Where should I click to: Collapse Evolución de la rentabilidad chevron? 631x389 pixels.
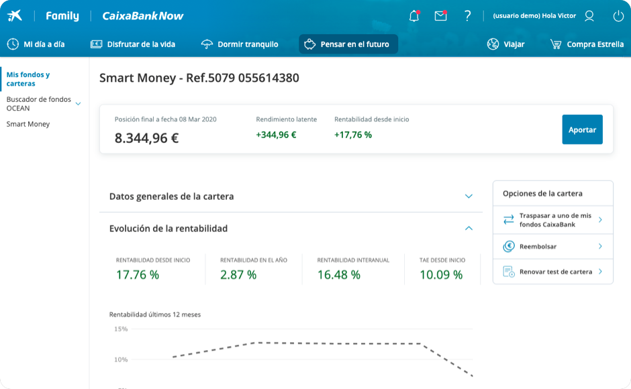[x=469, y=228]
